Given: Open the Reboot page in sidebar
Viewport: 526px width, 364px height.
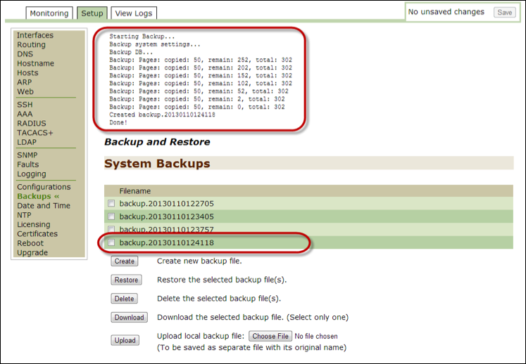Looking at the screenshot, I should 32,243.
